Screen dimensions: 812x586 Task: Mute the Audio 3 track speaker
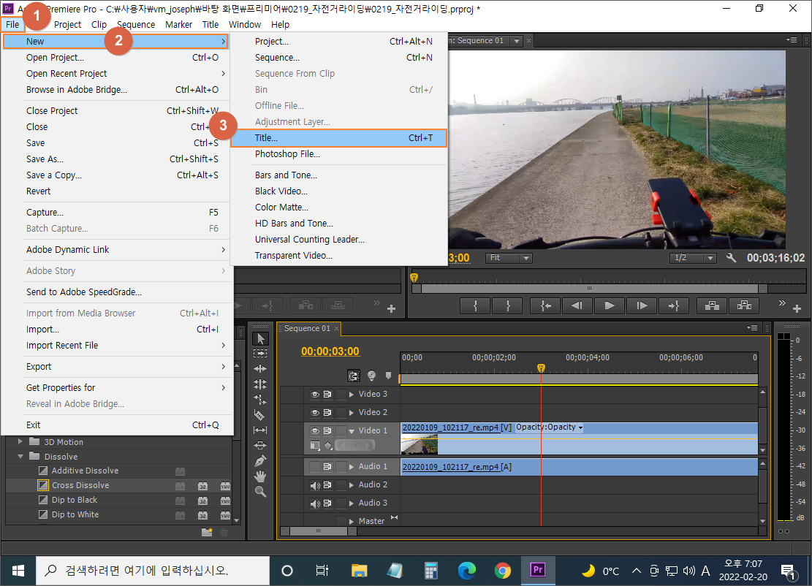[x=314, y=503]
